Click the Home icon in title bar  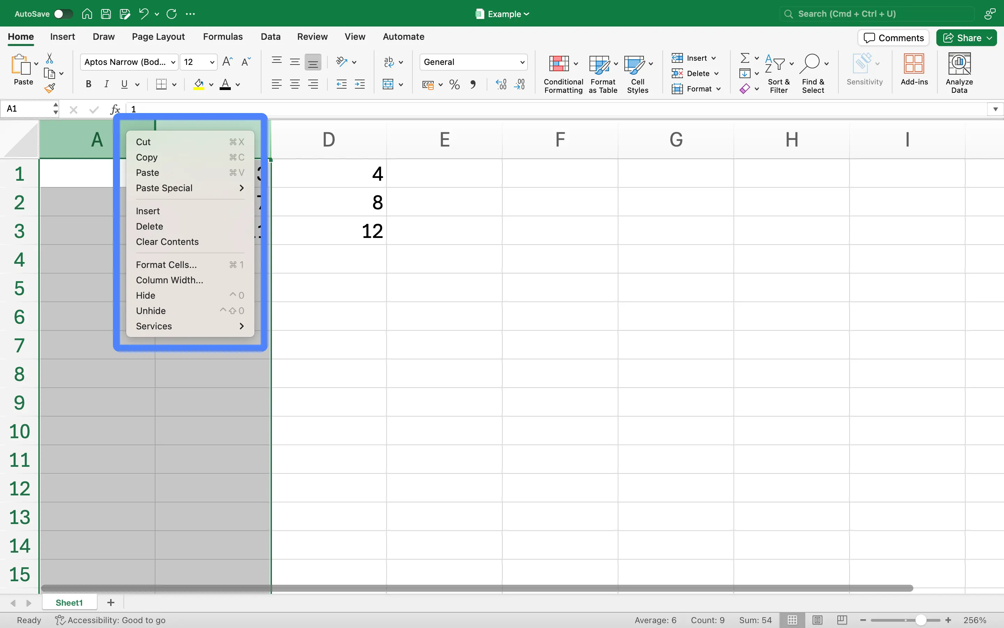[87, 14]
